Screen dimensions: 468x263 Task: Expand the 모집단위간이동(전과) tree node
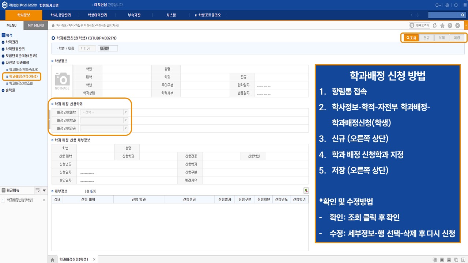3,56
